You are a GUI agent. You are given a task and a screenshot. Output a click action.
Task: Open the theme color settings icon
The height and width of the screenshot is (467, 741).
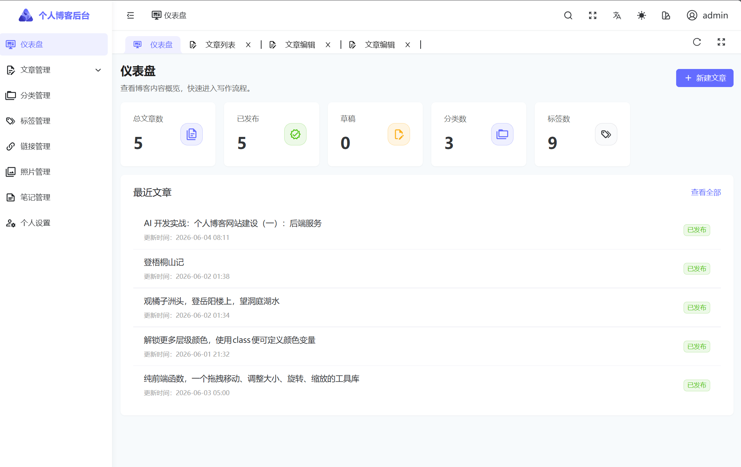(666, 15)
